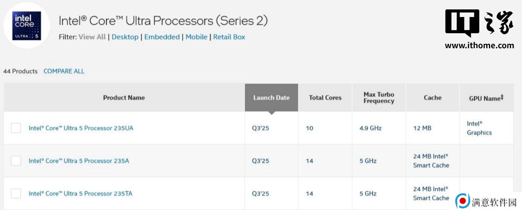The height and width of the screenshot is (210, 522).
Task: Open Intel Core Ultra 5 Processor 235A link
Action: (x=79, y=161)
